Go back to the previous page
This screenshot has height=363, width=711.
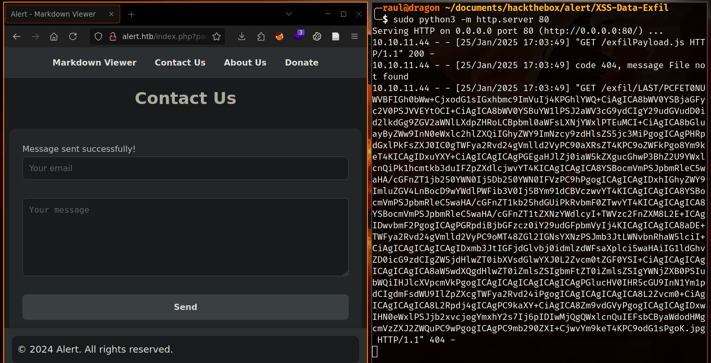(17, 36)
